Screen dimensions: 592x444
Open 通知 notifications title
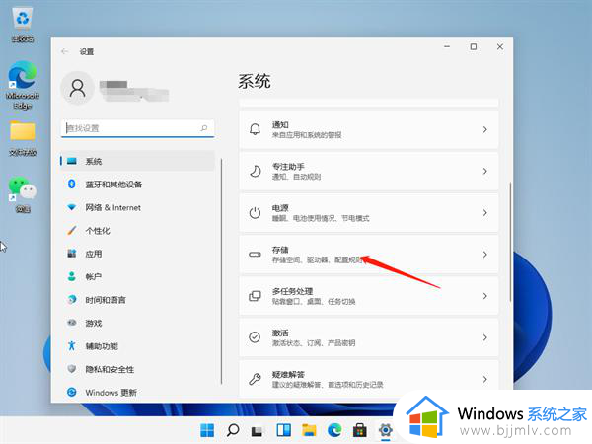tap(280, 124)
